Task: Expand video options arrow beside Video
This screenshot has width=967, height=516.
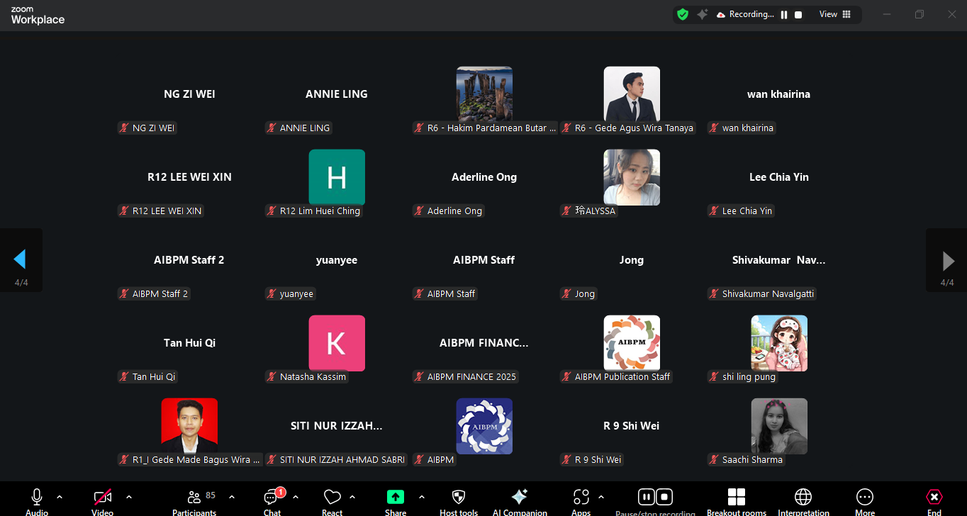Action: (129, 497)
